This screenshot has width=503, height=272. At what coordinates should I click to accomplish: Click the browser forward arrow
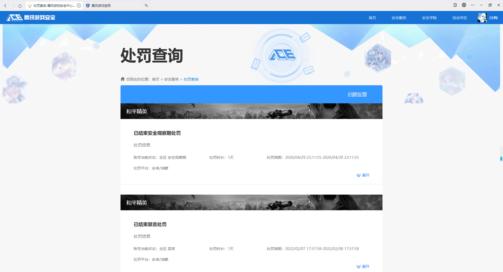13,5
